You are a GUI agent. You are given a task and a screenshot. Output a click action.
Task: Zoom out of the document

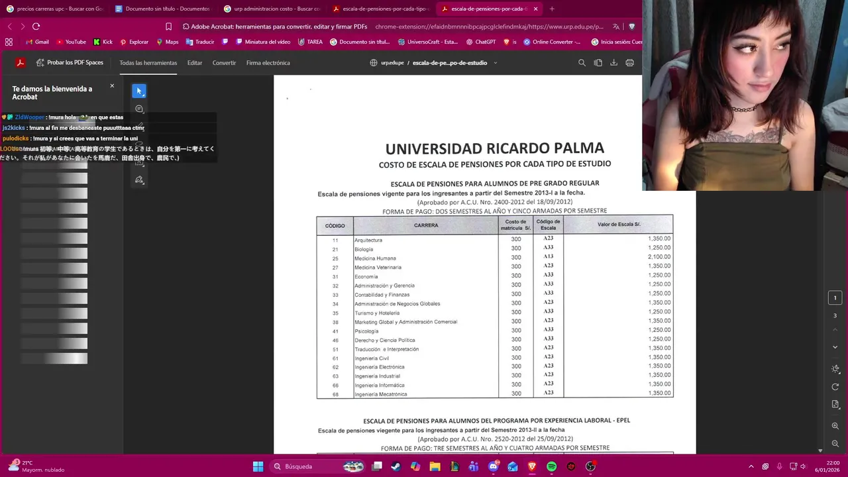(835, 443)
